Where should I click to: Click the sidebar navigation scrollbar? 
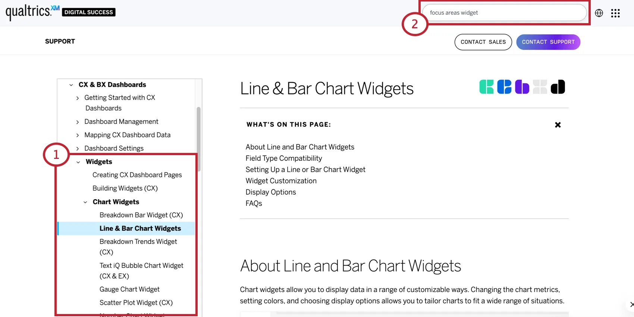pos(199,139)
